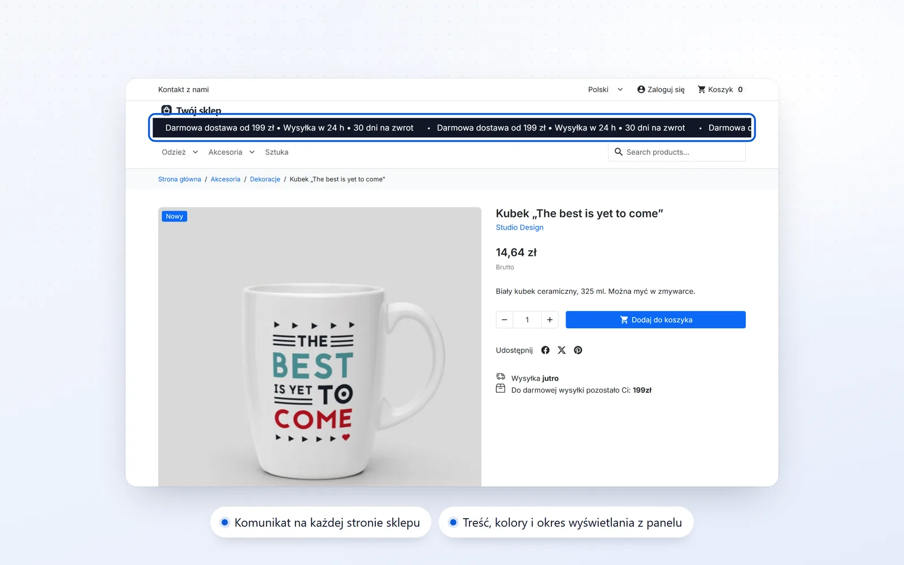The width and height of the screenshot is (904, 565).
Task: Click the product title Kubek text
Action: tap(579, 214)
